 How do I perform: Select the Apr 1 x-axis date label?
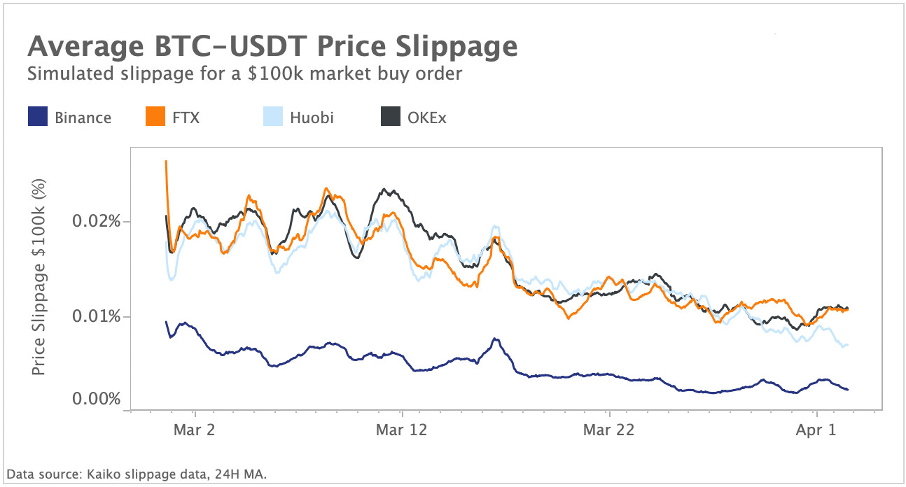[x=816, y=430]
